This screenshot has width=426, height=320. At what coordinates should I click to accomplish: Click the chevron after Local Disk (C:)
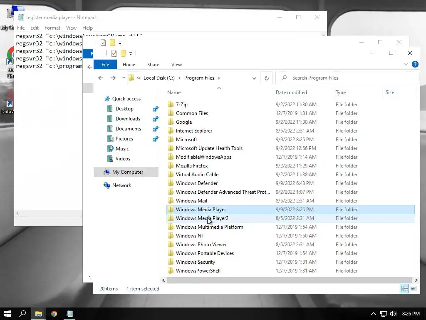pos(179,78)
